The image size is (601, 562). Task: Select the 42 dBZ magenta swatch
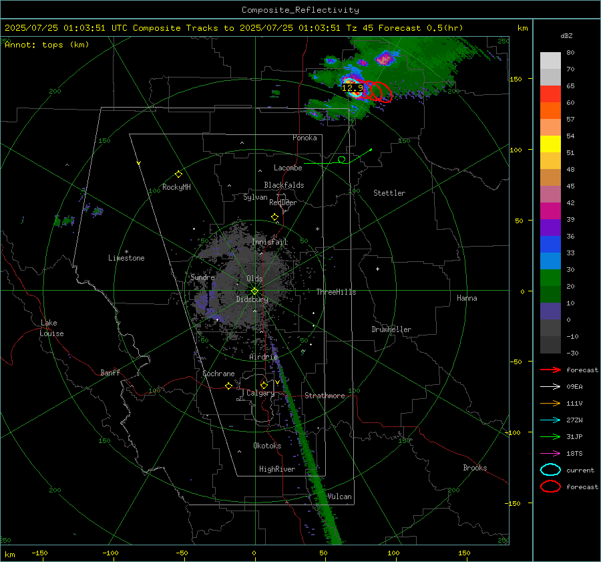(x=550, y=210)
